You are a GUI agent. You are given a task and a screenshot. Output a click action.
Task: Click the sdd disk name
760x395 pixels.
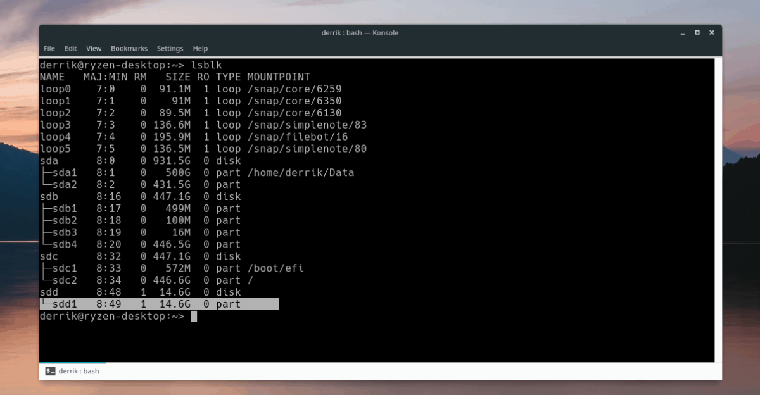49,292
